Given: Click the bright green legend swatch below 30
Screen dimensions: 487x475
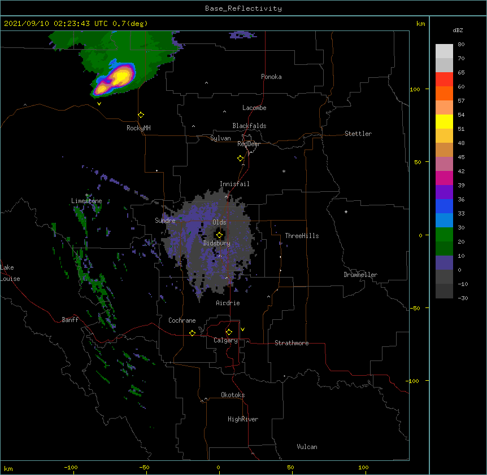Looking at the screenshot, I should tap(444, 235).
